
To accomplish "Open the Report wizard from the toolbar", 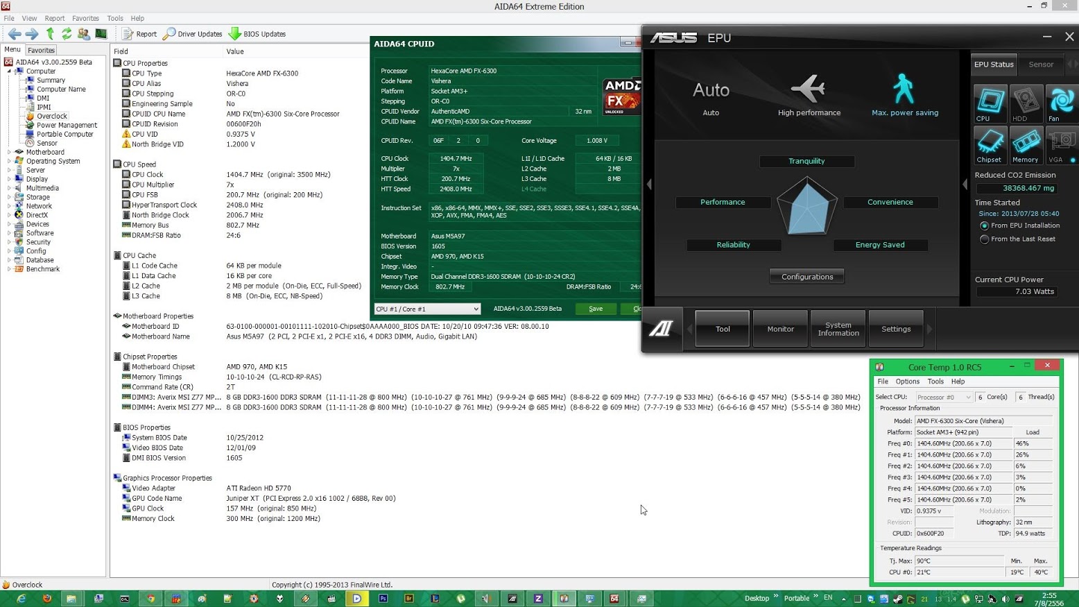I will 139,33.
